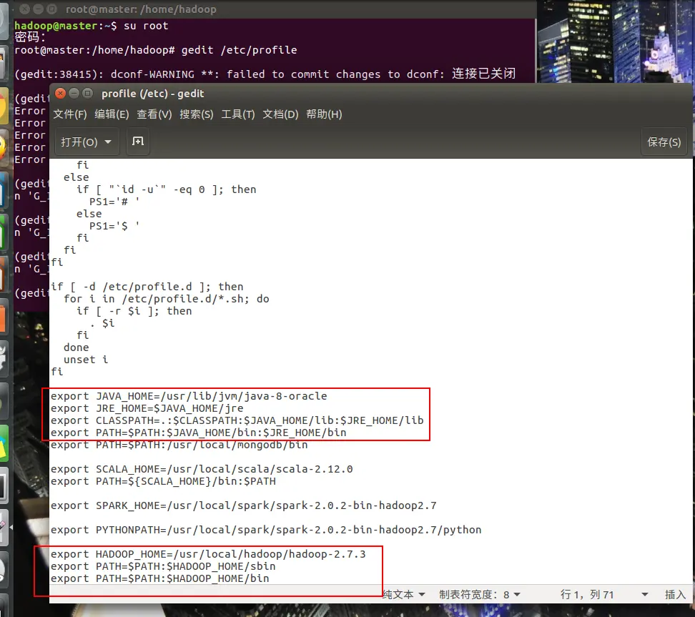Screen dimensions: 695x617
Task: Maximize the gedit profile window
Action: point(88,94)
